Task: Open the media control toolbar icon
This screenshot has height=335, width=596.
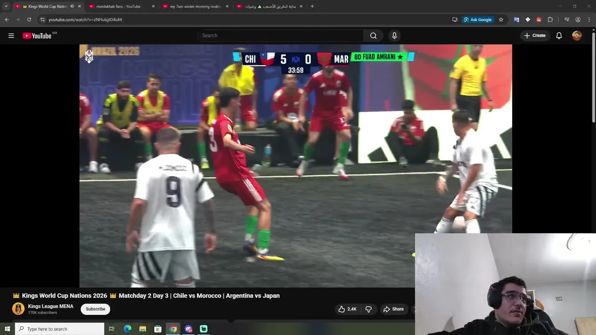Action: pos(567,20)
